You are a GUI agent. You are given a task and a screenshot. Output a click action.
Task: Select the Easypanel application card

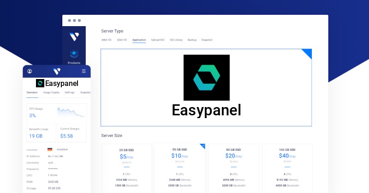pos(206,87)
